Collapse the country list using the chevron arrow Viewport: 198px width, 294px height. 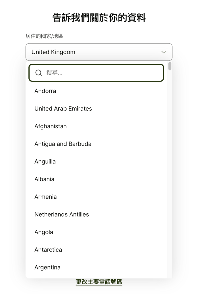click(x=164, y=52)
